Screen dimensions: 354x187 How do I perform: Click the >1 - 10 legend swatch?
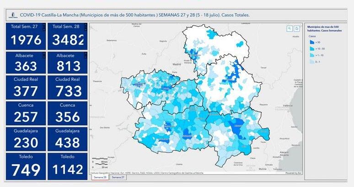[311, 55]
